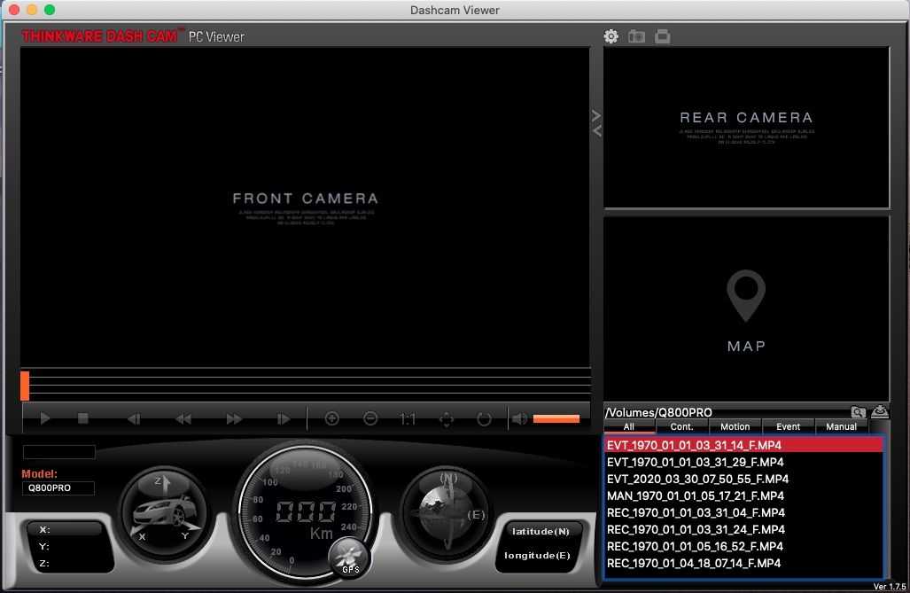This screenshot has width=910, height=593.
Task: Click the speedometer digital readout
Action: (x=306, y=511)
